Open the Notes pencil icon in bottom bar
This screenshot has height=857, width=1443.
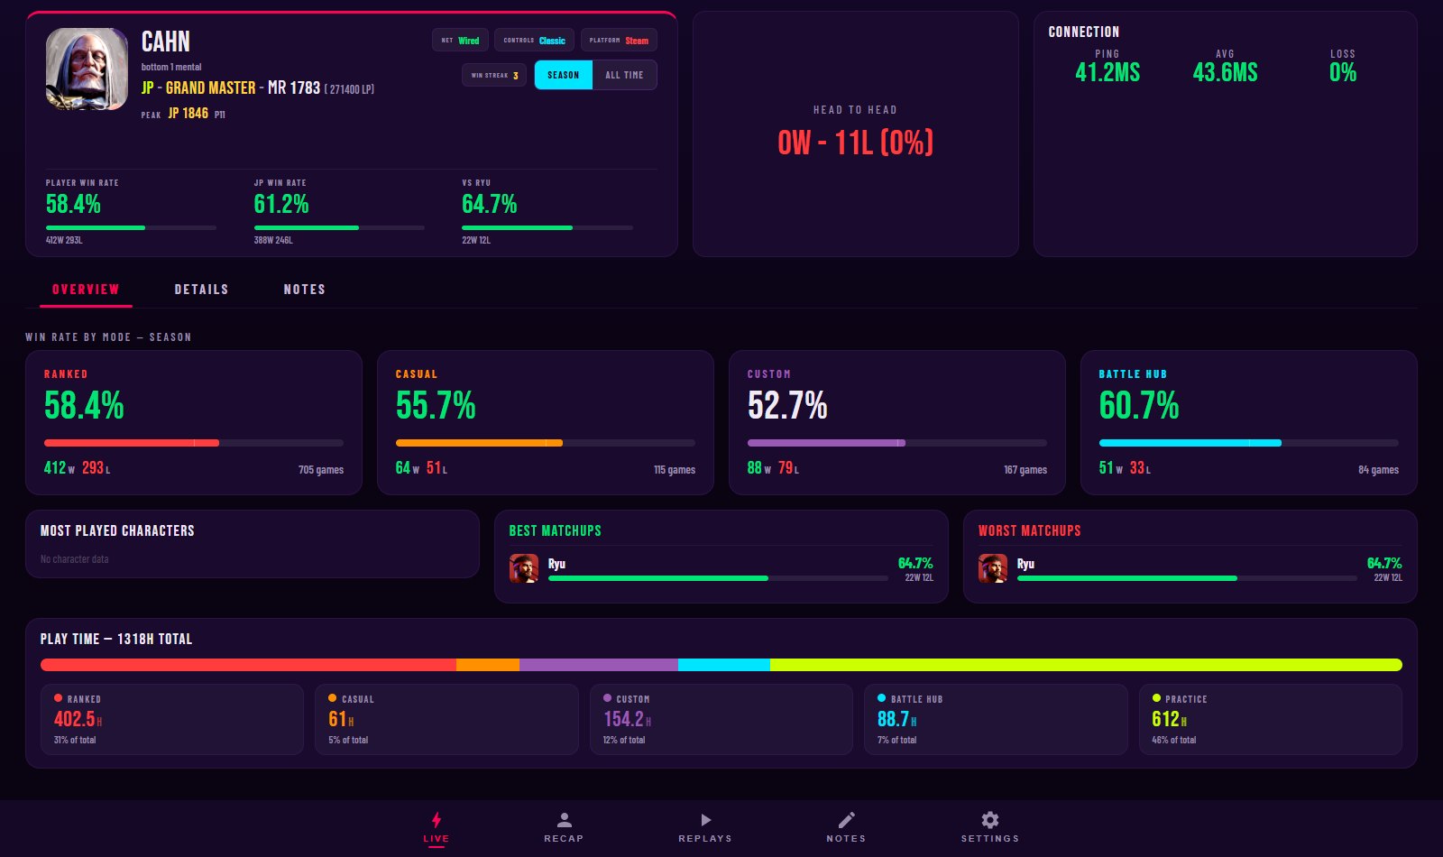(846, 819)
